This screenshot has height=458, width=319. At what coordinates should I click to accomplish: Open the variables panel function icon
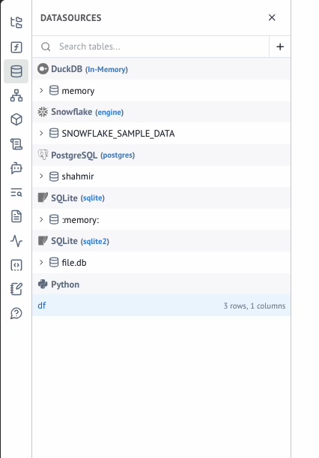(x=16, y=47)
